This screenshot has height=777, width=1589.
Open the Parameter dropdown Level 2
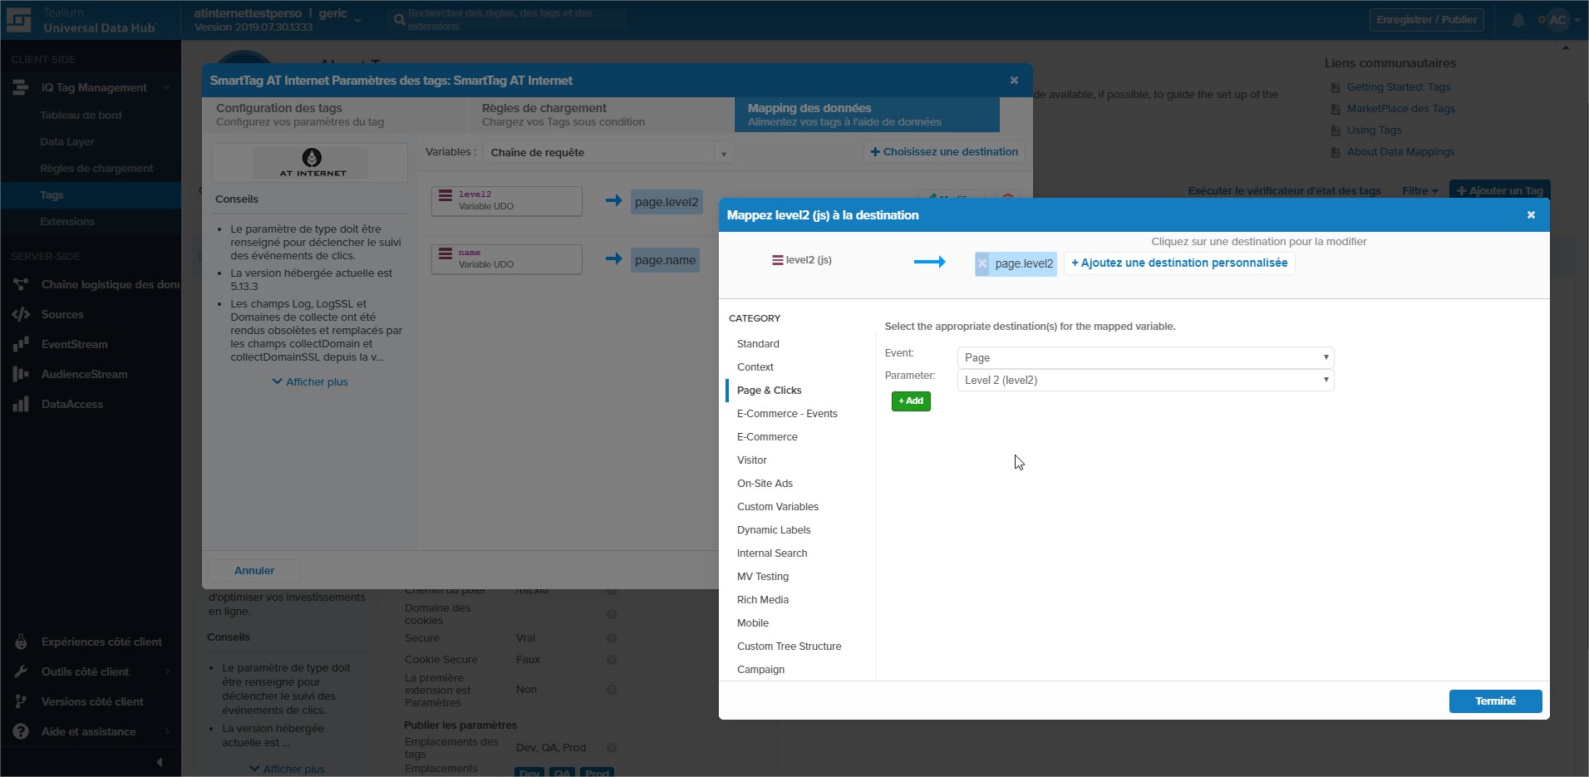pos(1144,380)
